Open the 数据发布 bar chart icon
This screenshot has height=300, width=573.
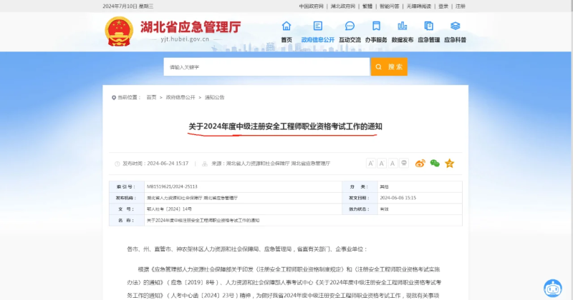(402, 26)
